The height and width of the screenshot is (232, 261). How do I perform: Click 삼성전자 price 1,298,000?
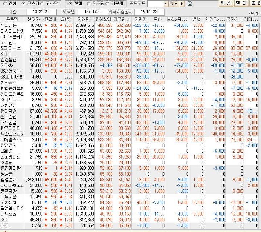coord(33,180)
